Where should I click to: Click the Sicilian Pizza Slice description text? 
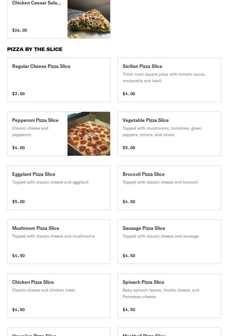164,77
